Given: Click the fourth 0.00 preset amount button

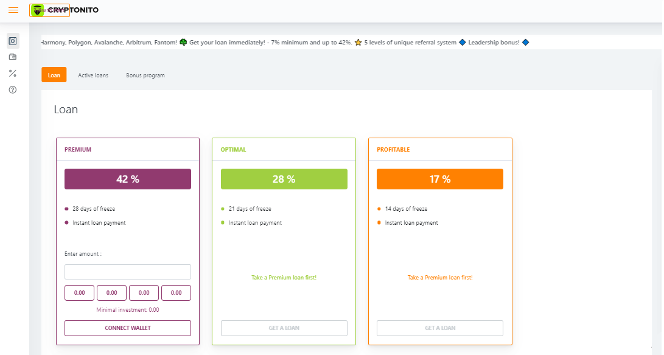Looking at the screenshot, I should pyautogui.click(x=176, y=293).
